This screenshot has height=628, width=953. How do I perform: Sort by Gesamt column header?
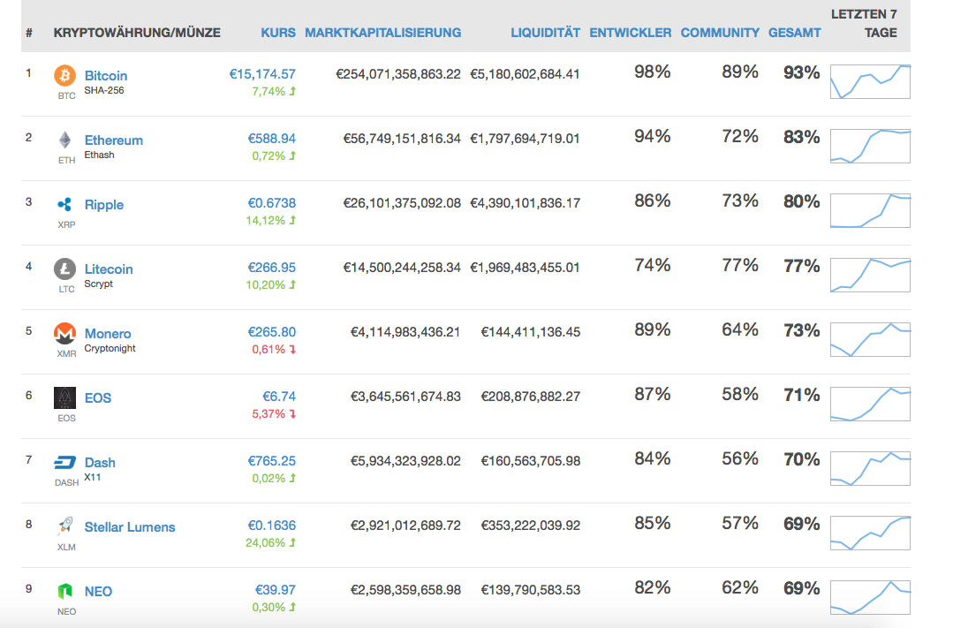click(794, 33)
